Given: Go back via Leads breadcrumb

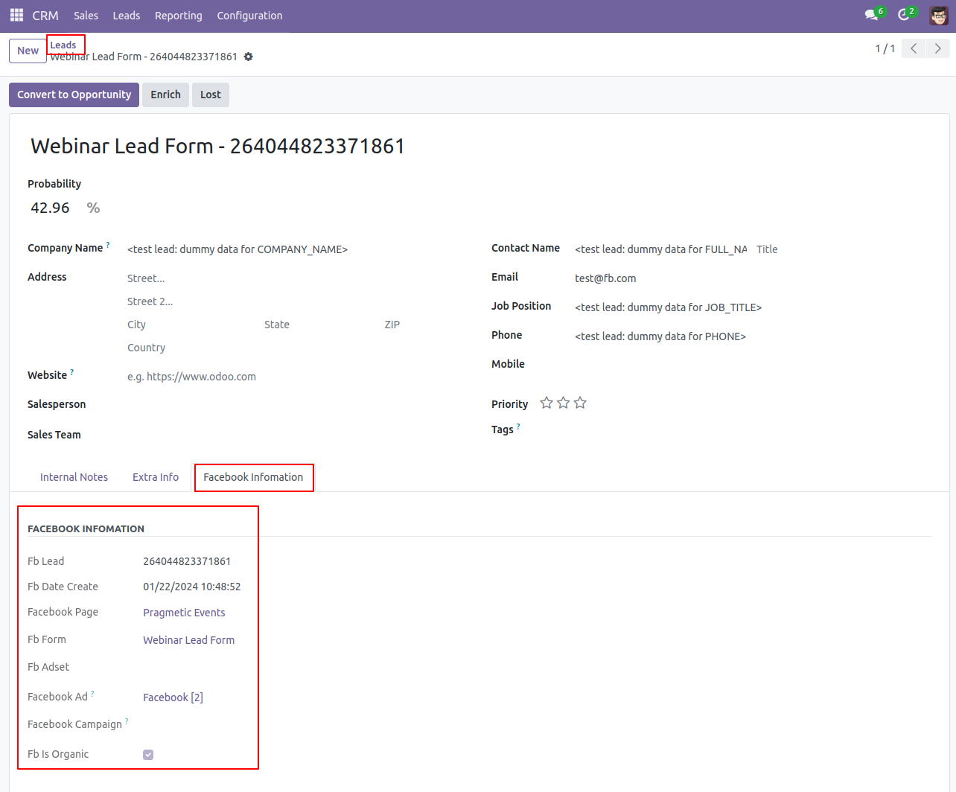Looking at the screenshot, I should pyautogui.click(x=63, y=45).
